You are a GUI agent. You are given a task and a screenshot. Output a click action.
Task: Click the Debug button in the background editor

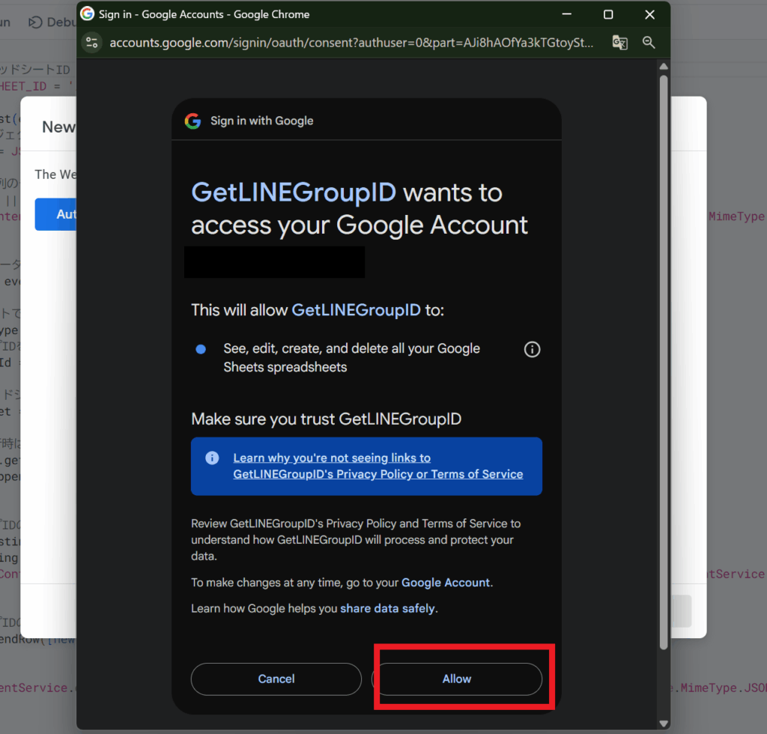(52, 22)
